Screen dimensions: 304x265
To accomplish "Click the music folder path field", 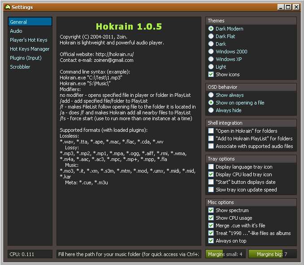I will pyautogui.click(x=128, y=254).
